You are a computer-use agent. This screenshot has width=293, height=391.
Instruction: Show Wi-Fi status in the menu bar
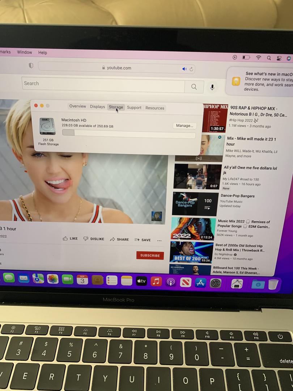point(258,58)
